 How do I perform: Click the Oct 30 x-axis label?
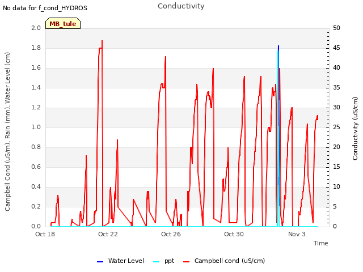pyautogui.click(x=234, y=234)
